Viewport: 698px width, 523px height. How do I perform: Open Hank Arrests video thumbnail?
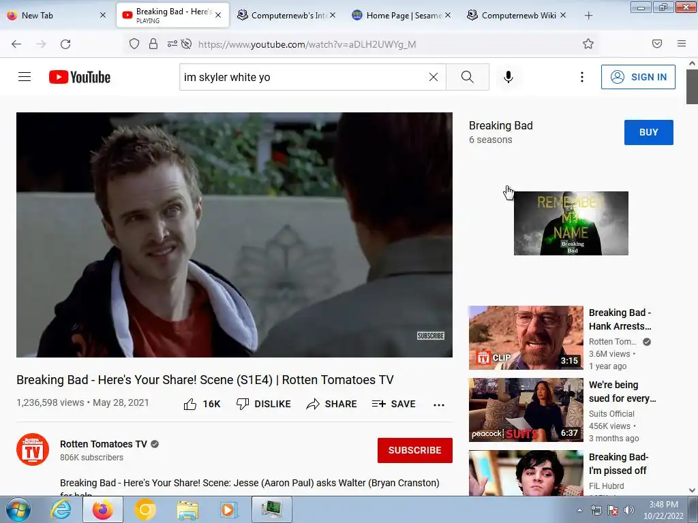(526, 338)
